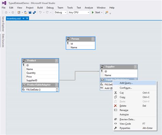
Task: Open the Any CPU platform dropdown
Action: tap(79, 12)
